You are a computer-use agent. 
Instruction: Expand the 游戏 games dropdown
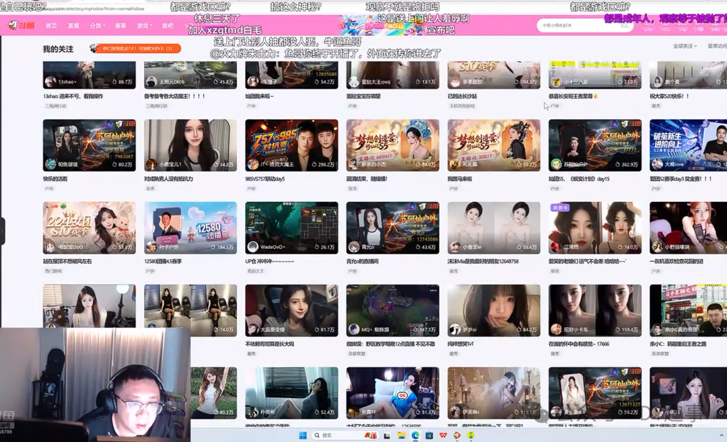coord(144,26)
